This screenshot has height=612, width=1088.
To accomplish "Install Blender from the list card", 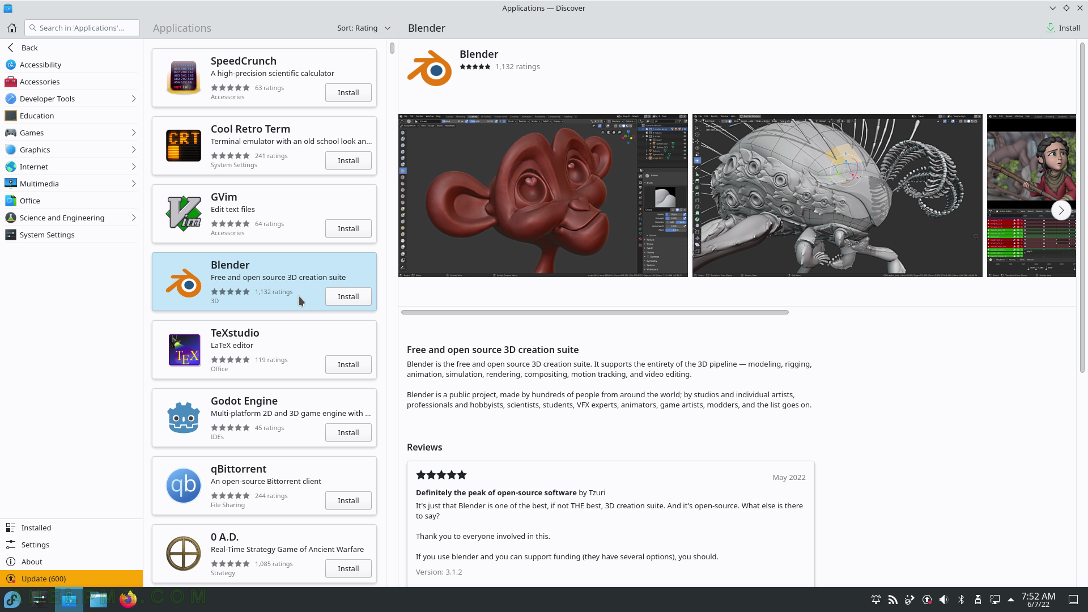I will tap(348, 296).
